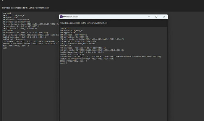Close the MAVLink Console window
Viewport: 204px width, 121px height.
[x=164, y=17]
